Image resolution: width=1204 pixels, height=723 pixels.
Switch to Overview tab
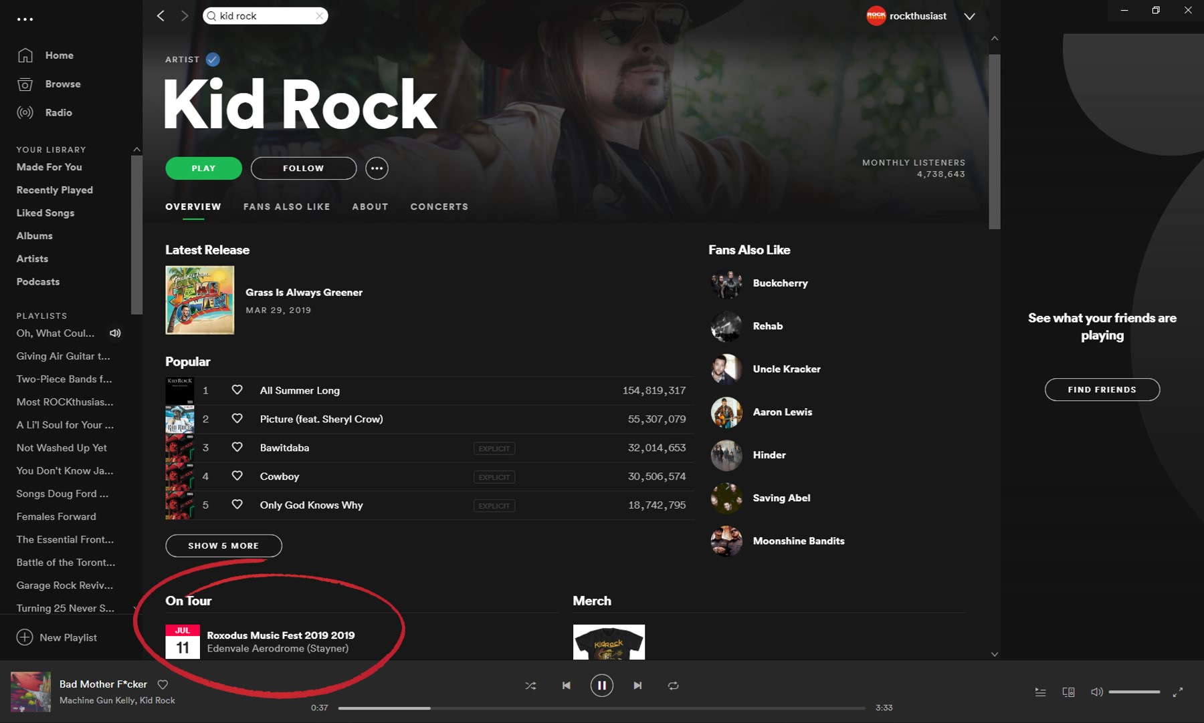193,206
